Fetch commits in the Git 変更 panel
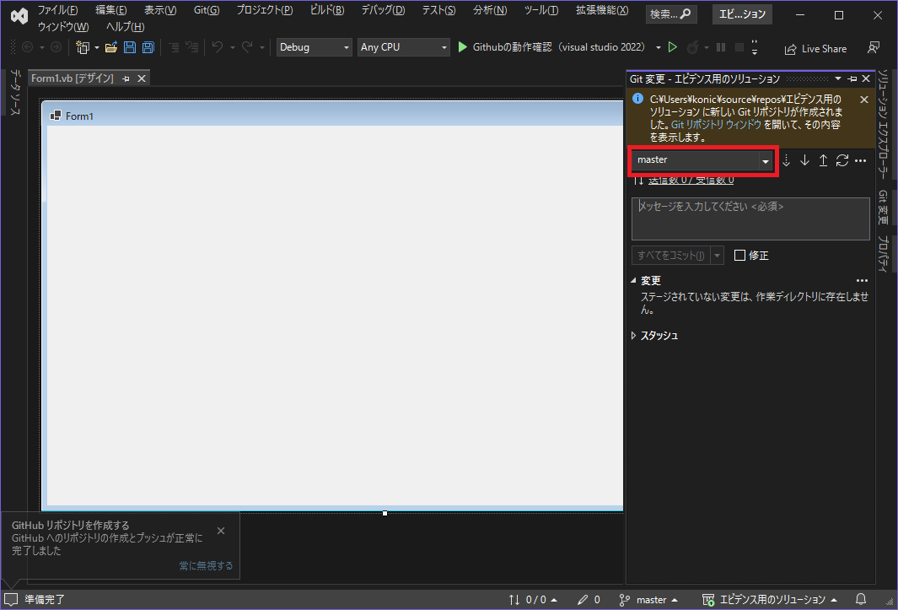The height and width of the screenshot is (610, 898). click(x=785, y=159)
